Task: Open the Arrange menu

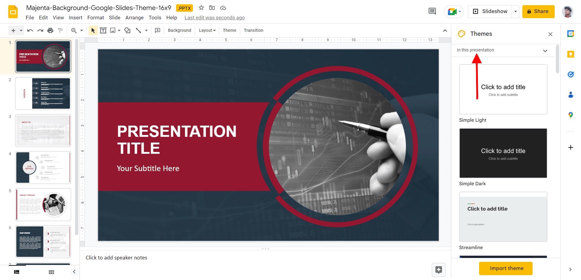Action: coord(134,18)
